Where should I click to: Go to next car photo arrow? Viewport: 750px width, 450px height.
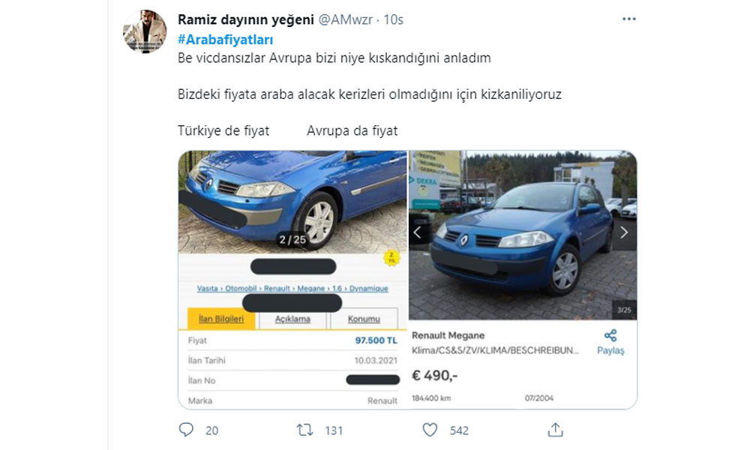tap(624, 232)
